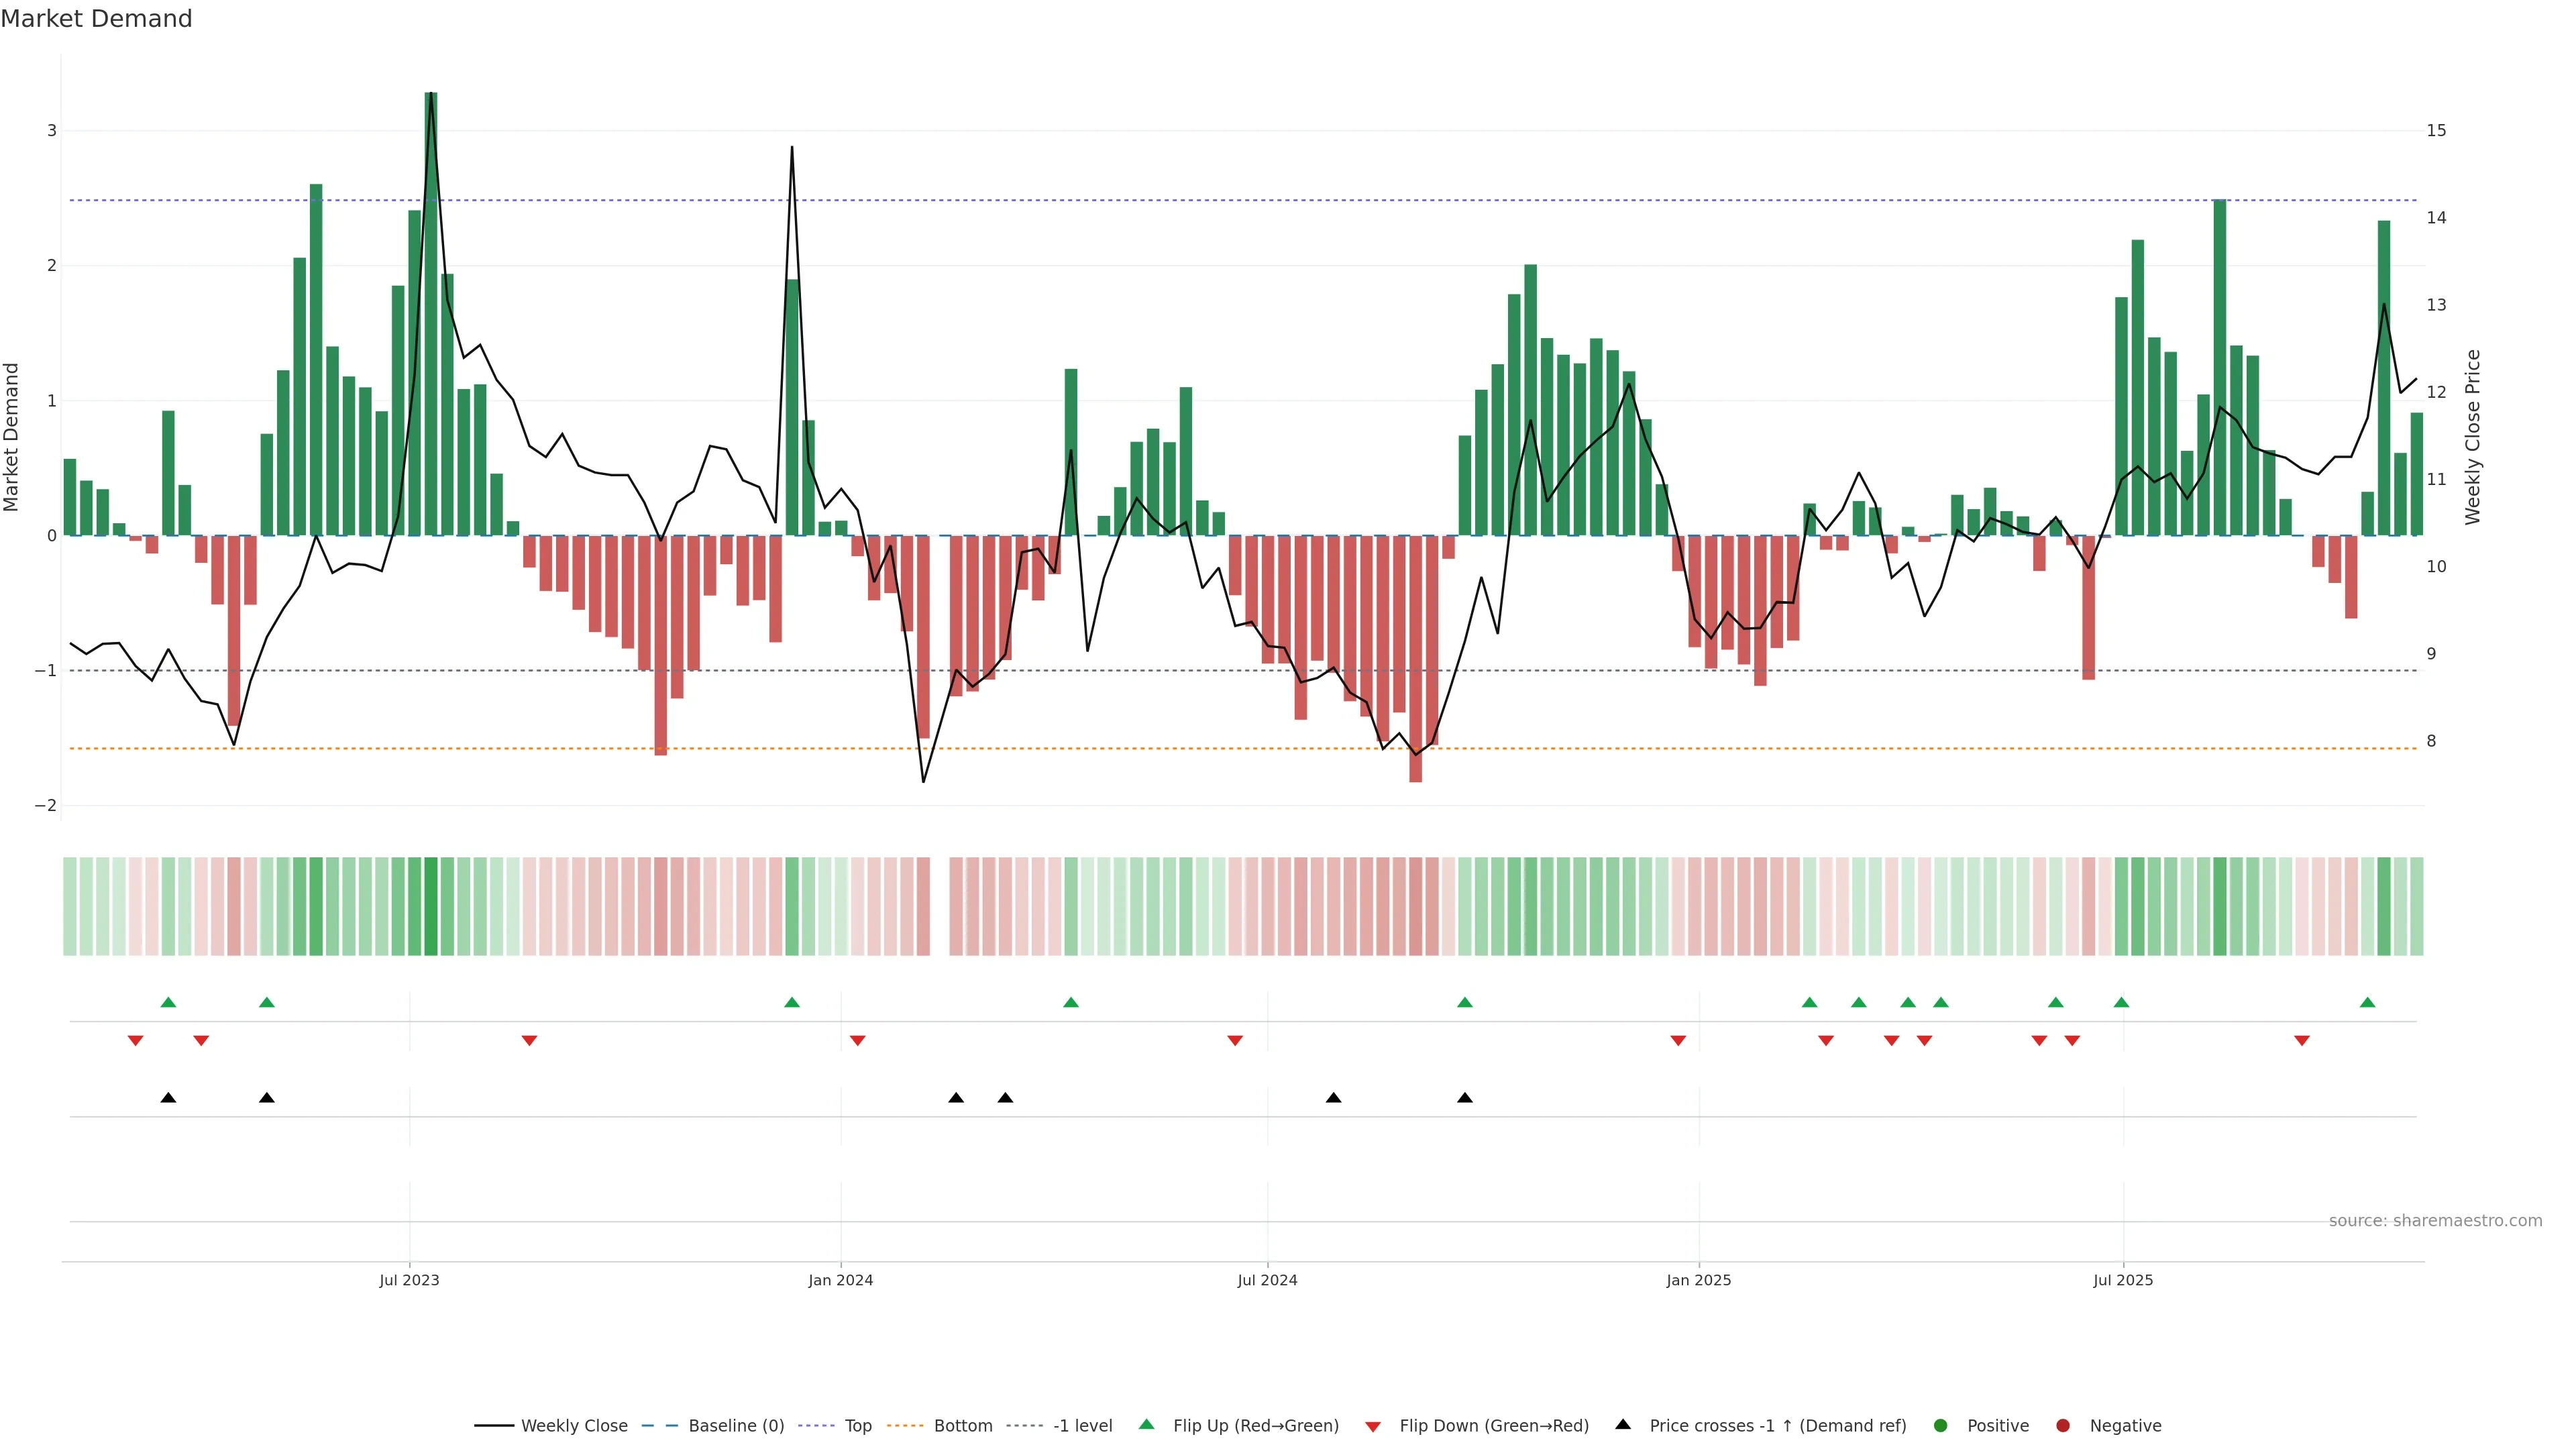Hide the Top dotted line via legend
Screen dimensions: 2576x1449
(857, 1425)
